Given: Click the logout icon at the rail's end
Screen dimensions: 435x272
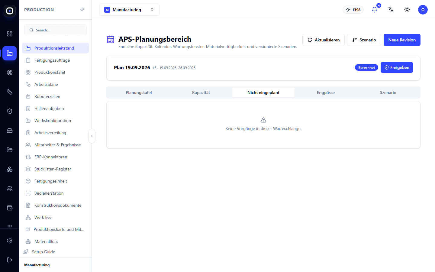Looking at the screenshot, I should pos(10,260).
